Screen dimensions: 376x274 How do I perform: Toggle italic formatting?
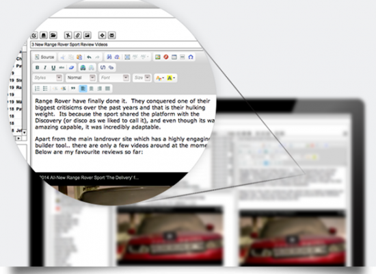45,68
